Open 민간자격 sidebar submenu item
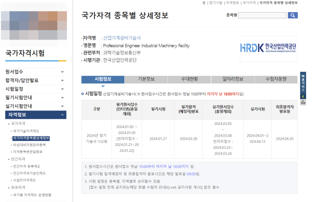The height and width of the screenshot is (202, 324). (x=18, y=159)
